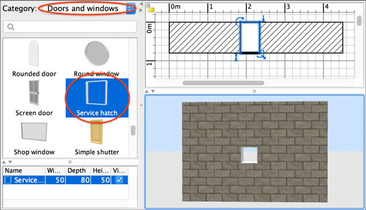Click width value 50 in Service row

pos(56,180)
